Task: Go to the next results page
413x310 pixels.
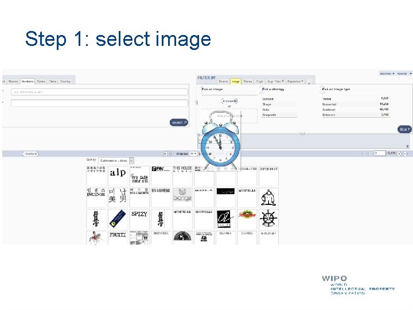Action: 399,154
